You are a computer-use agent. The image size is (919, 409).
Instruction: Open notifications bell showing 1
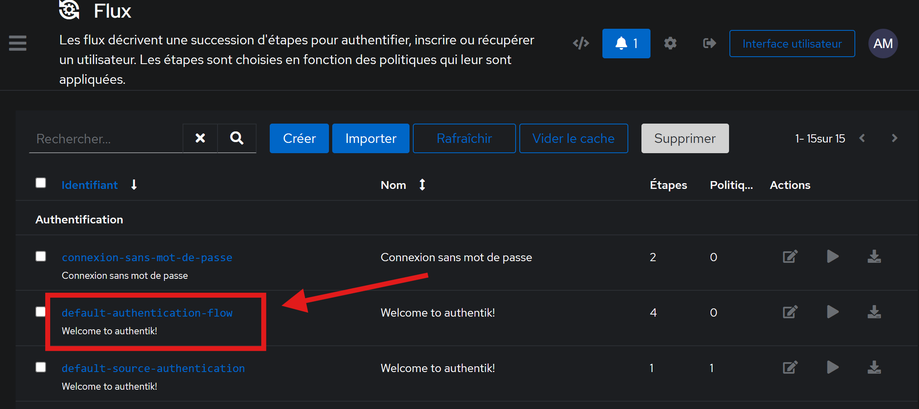pyautogui.click(x=626, y=44)
